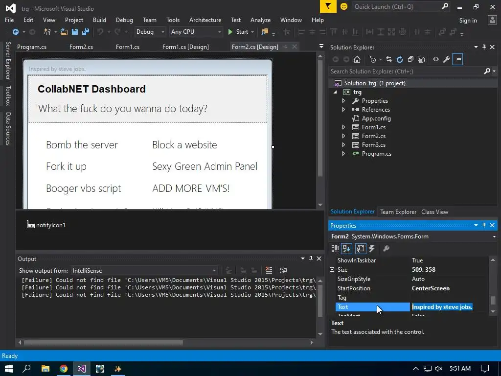501x376 pixels.
Task: Open the Build menu
Action: (x=99, y=20)
